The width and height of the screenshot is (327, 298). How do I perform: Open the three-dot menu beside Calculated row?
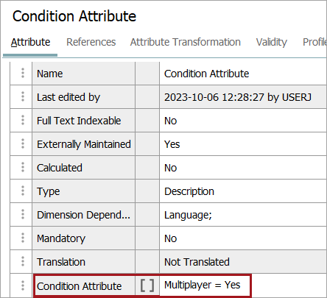[23, 167]
